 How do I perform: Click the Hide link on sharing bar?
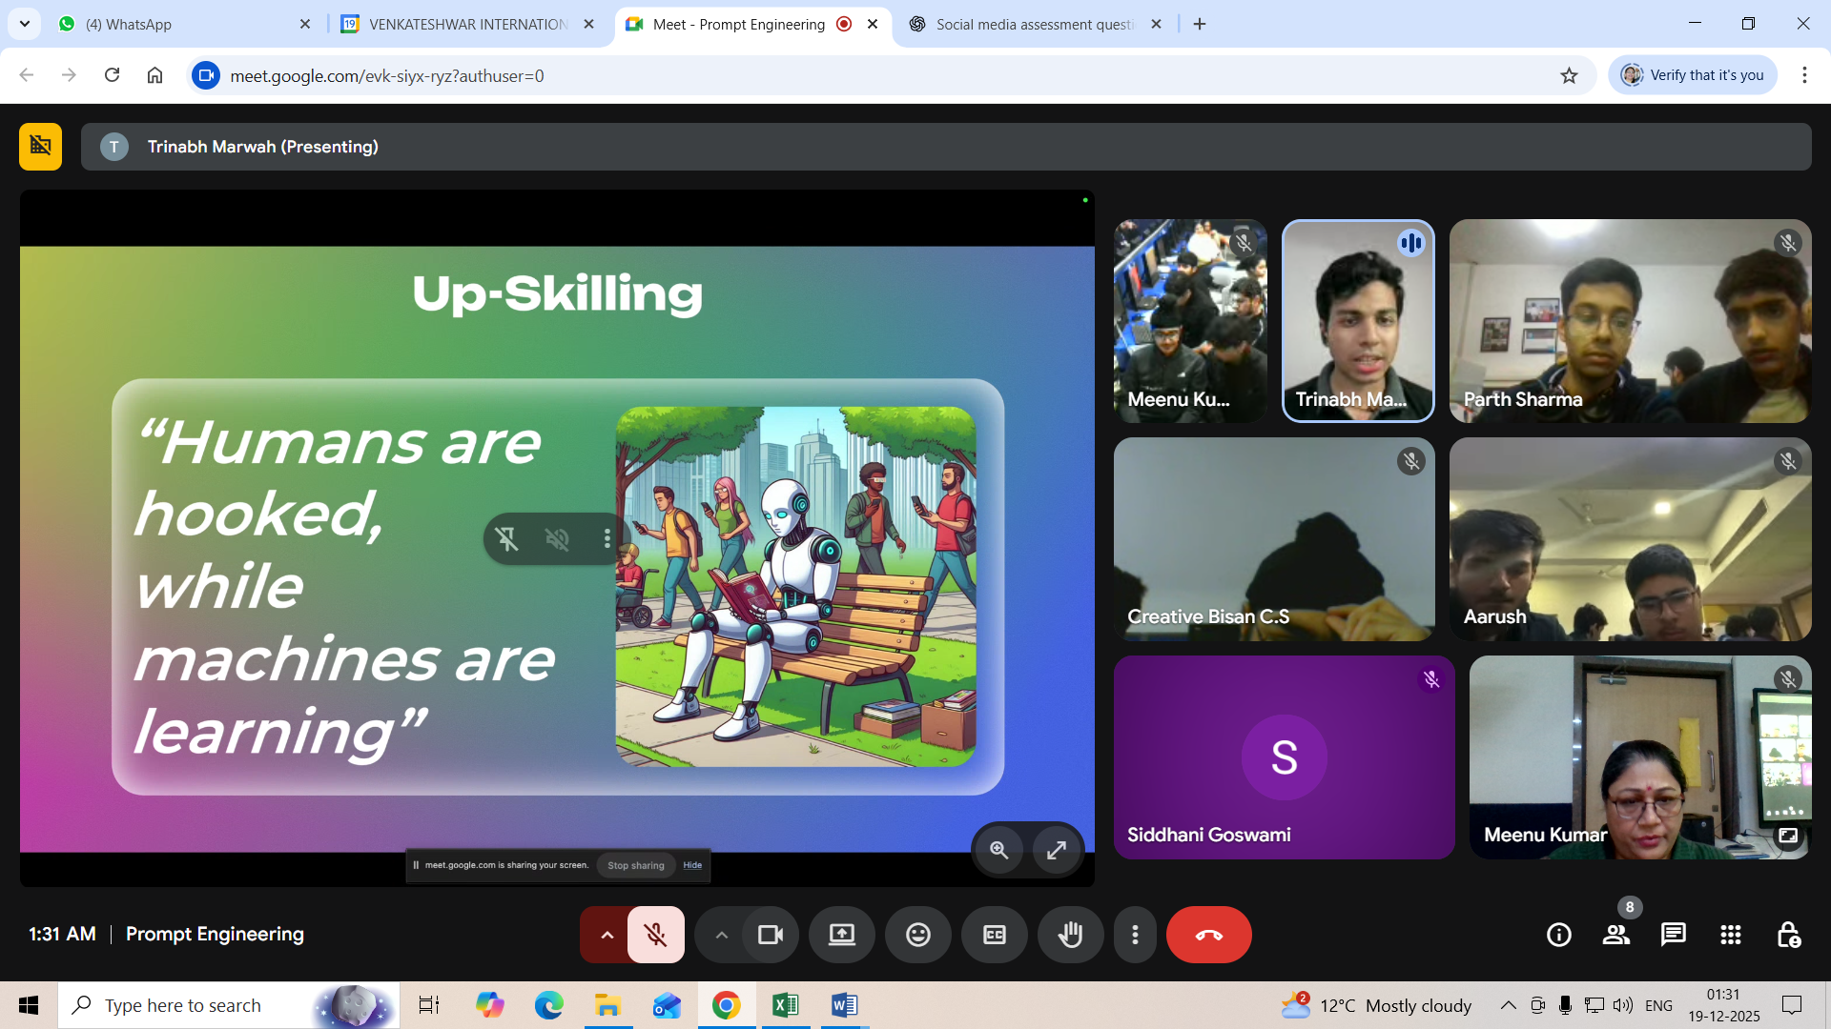692,865
